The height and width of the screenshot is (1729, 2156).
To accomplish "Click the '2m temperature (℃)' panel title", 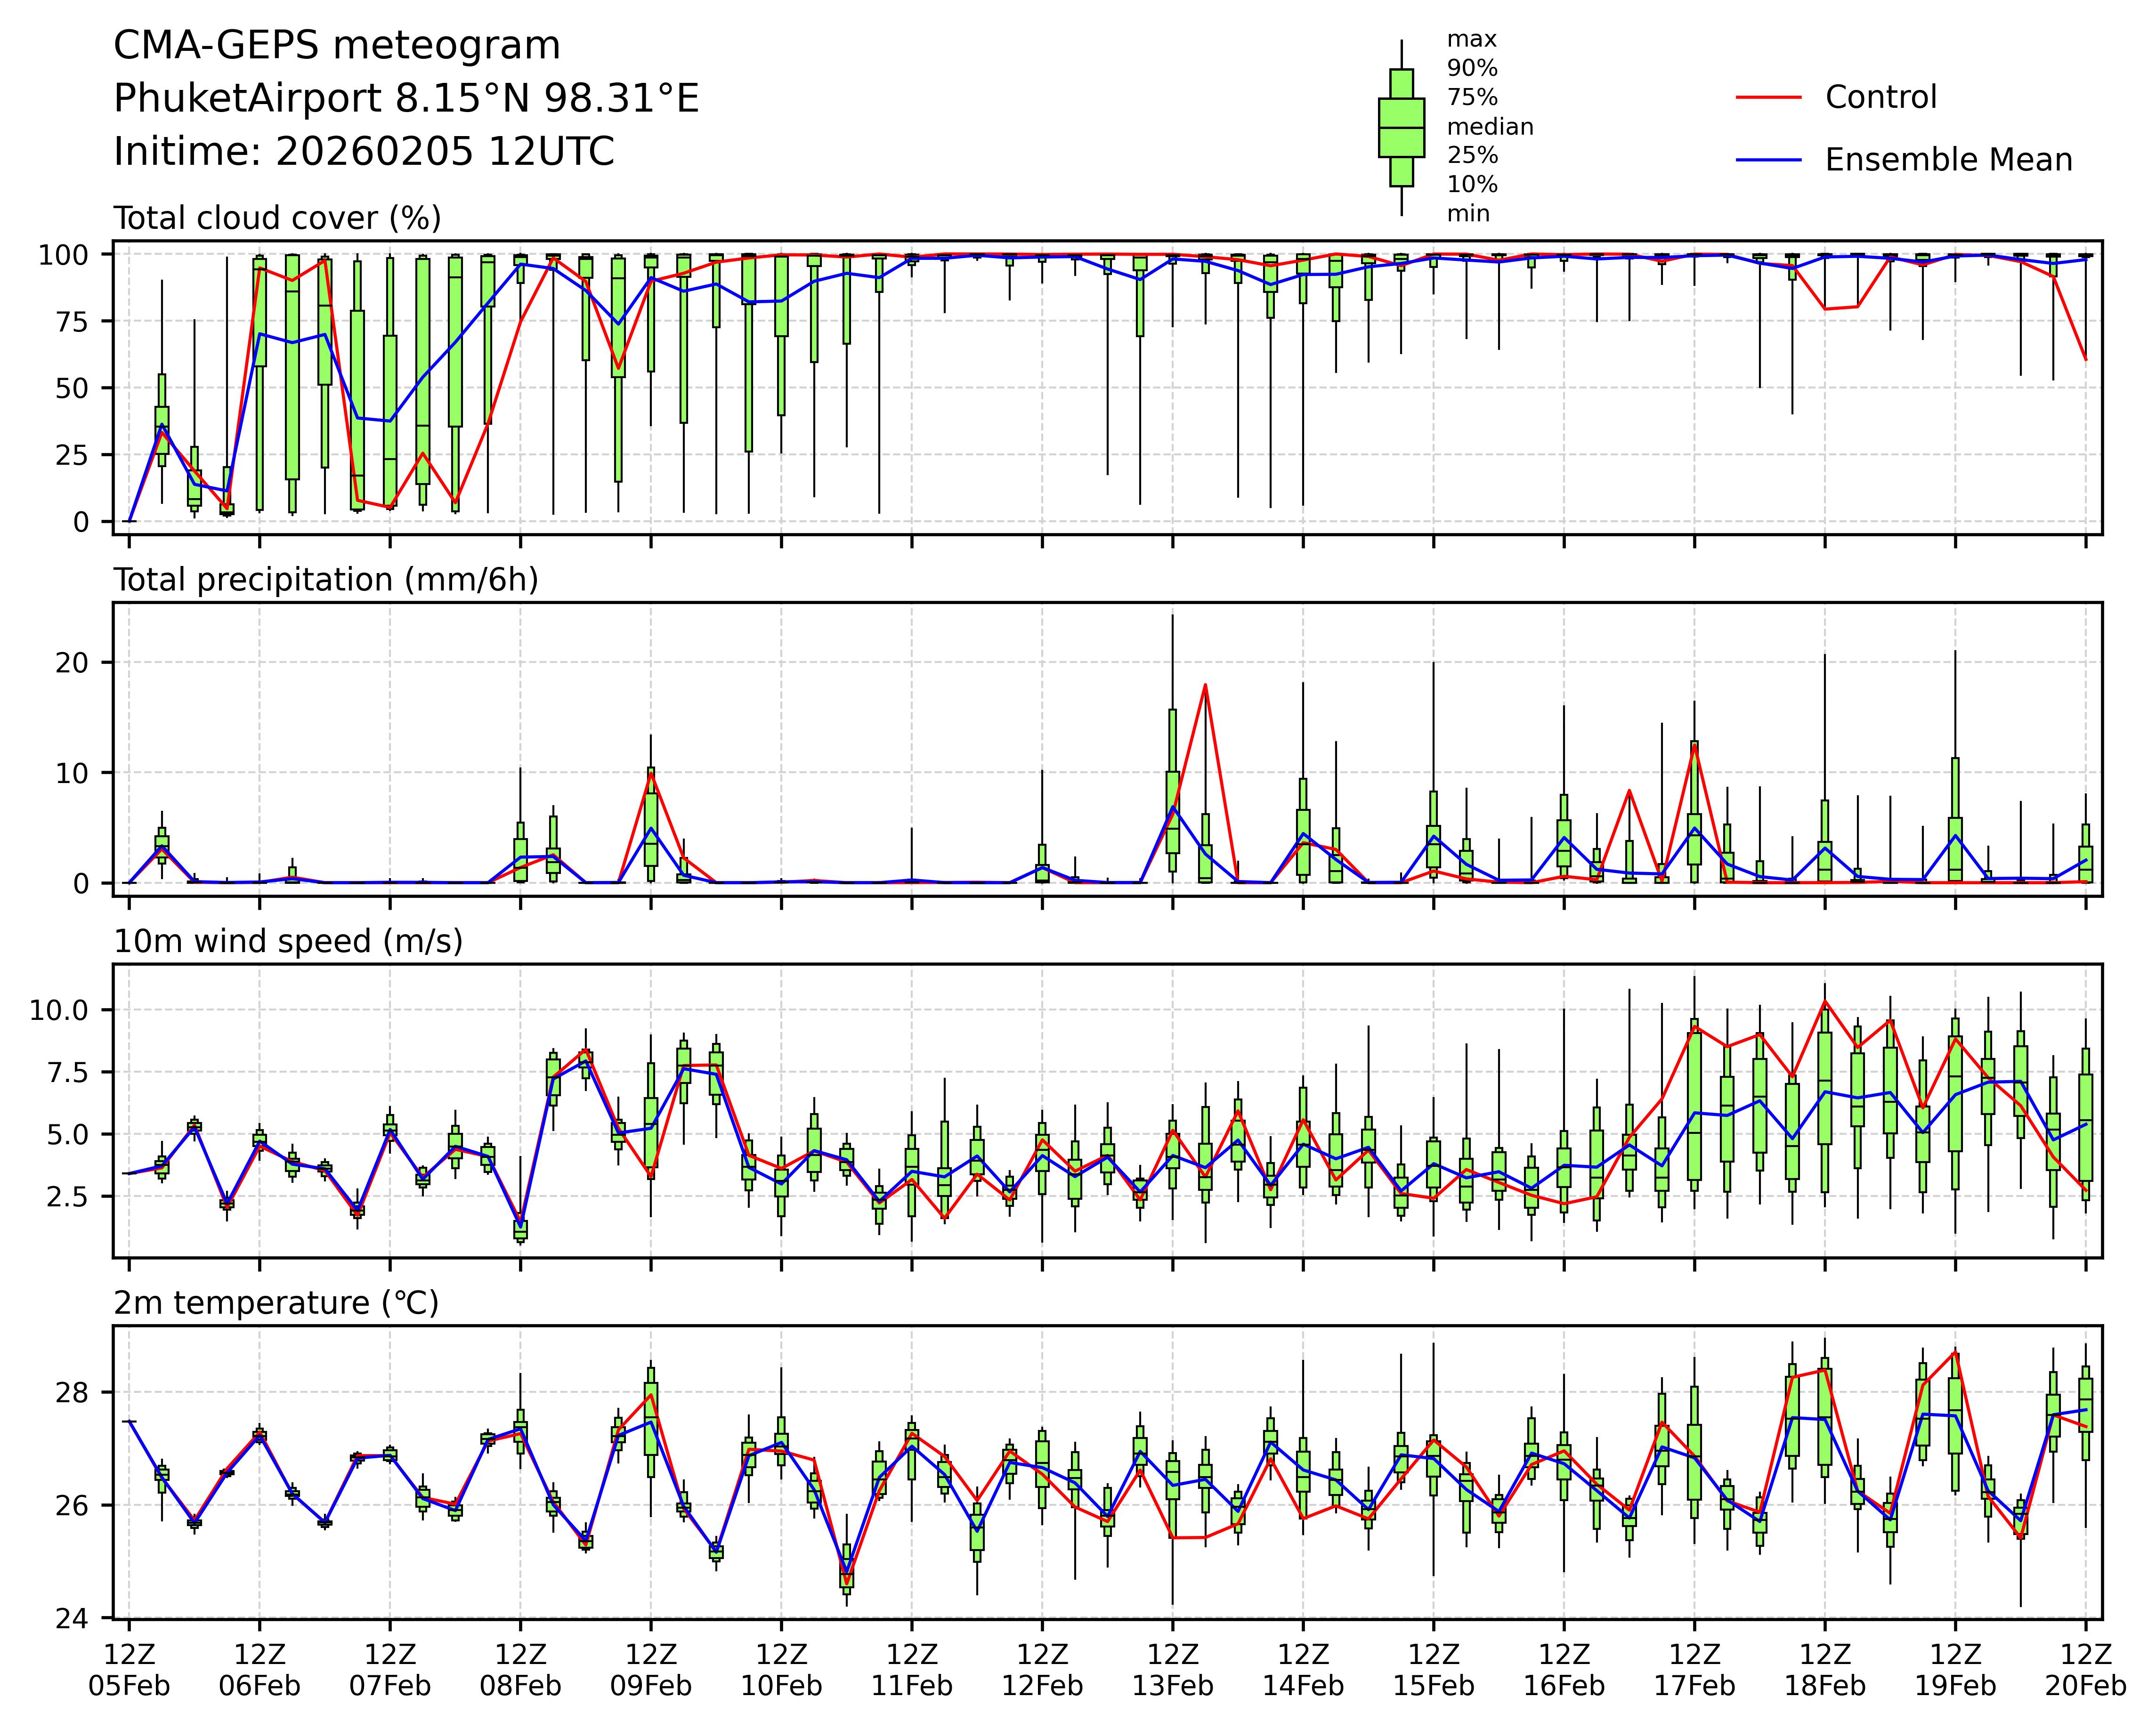I will [276, 1303].
